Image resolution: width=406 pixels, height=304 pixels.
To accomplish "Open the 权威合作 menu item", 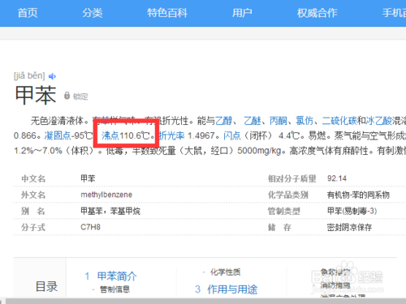I will 317,13.
